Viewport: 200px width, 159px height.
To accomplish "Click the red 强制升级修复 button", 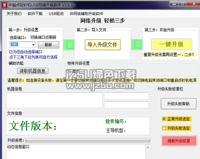I will click(179, 141).
